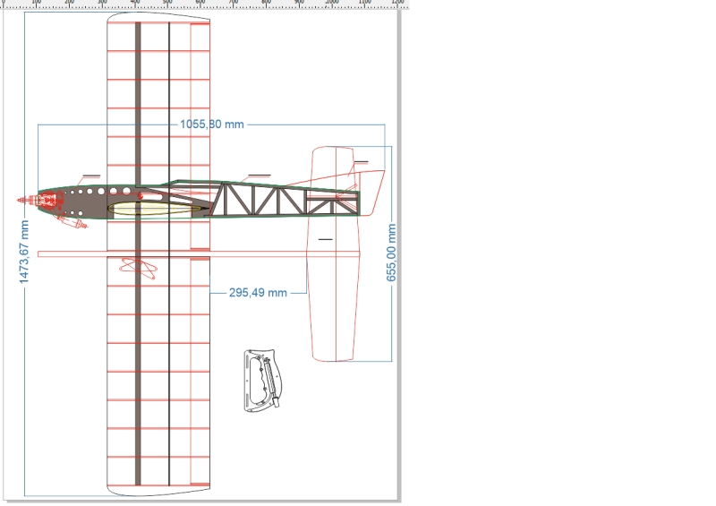Select the rudder outline at the tail end
716x506 pixels.
click(x=371, y=193)
